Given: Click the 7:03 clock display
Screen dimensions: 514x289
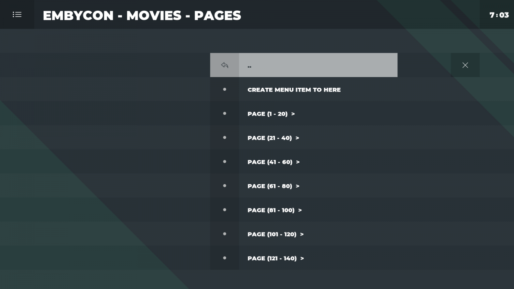Looking at the screenshot, I should click(x=499, y=15).
